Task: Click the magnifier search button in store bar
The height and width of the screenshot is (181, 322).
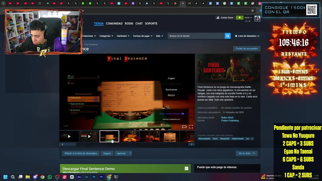Action: pos(228,36)
